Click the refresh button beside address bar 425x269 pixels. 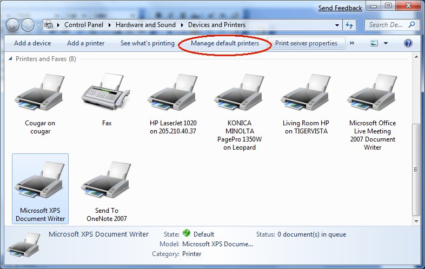[x=349, y=25]
